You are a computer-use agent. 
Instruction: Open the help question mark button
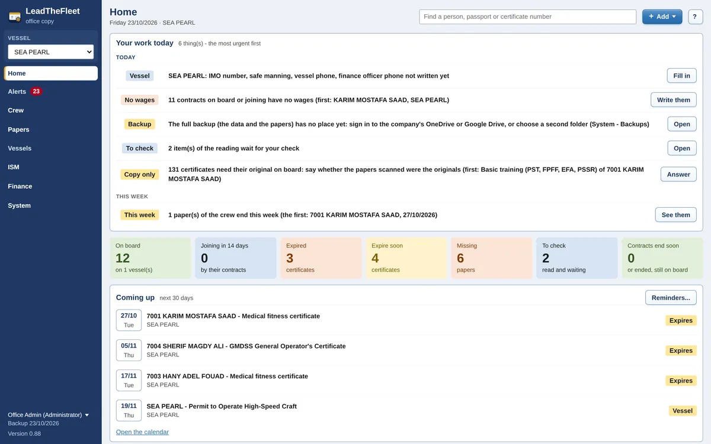pos(694,17)
